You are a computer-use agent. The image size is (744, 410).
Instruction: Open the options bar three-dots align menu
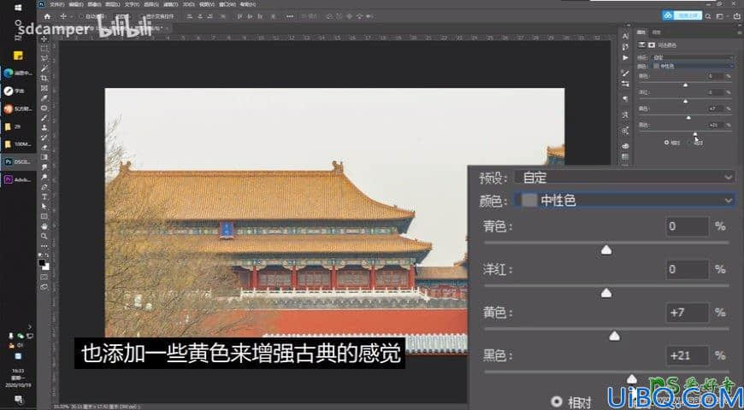tap(289, 16)
